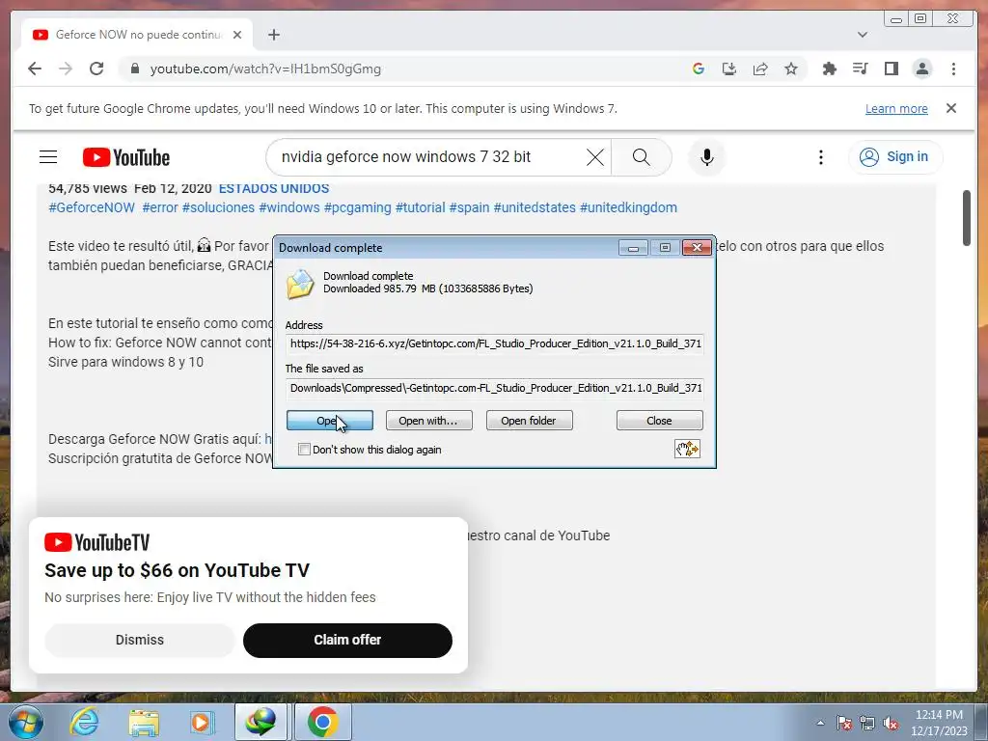Open the network tray icon

pos(867,723)
